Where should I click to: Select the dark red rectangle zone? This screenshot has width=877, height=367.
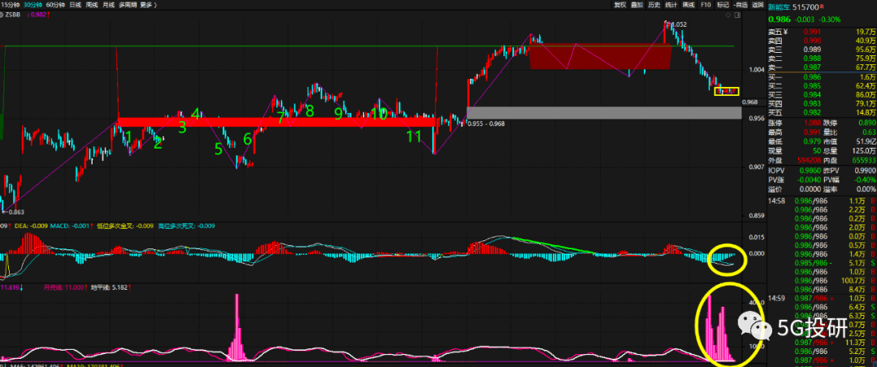coord(599,56)
